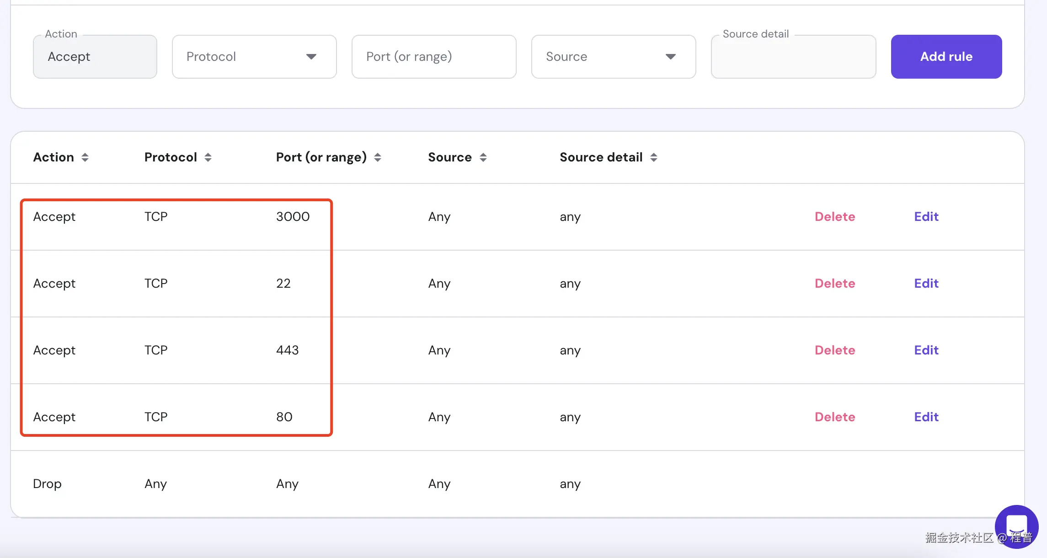The height and width of the screenshot is (558, 1047).
Task: Focus the Port (or range) input
Action: [433, 57]
